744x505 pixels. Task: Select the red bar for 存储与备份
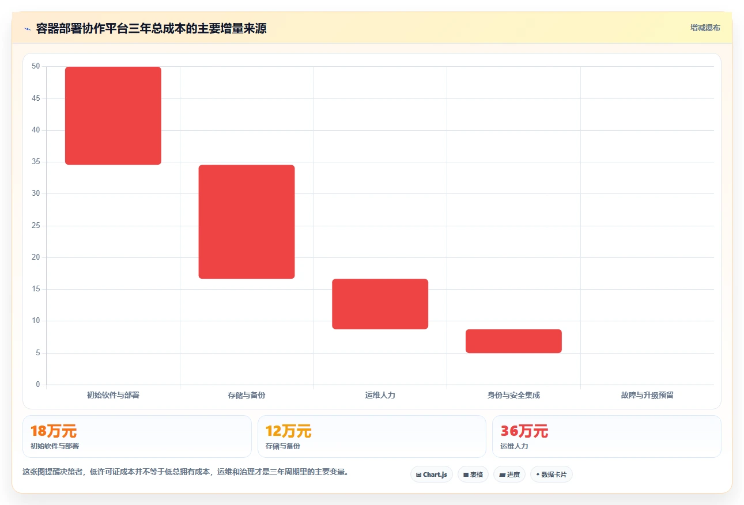(x=247, y=222)
